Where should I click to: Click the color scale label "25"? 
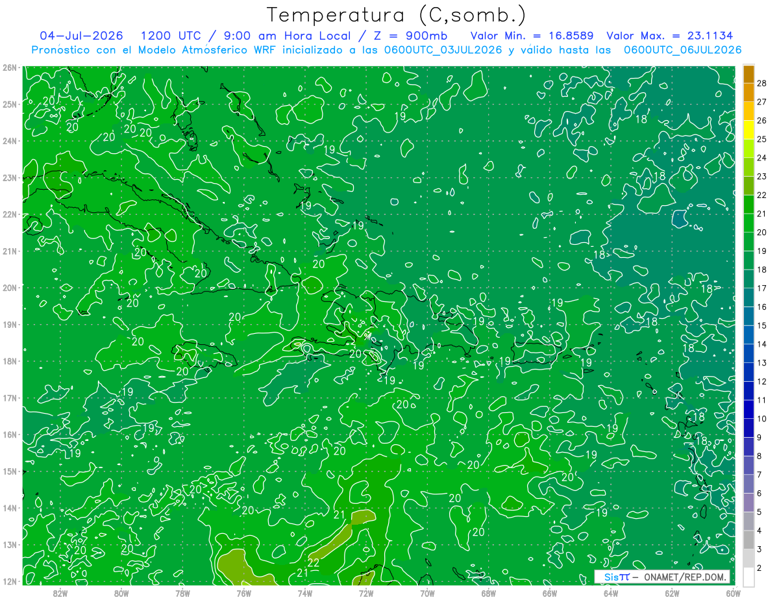pos(761,139)
